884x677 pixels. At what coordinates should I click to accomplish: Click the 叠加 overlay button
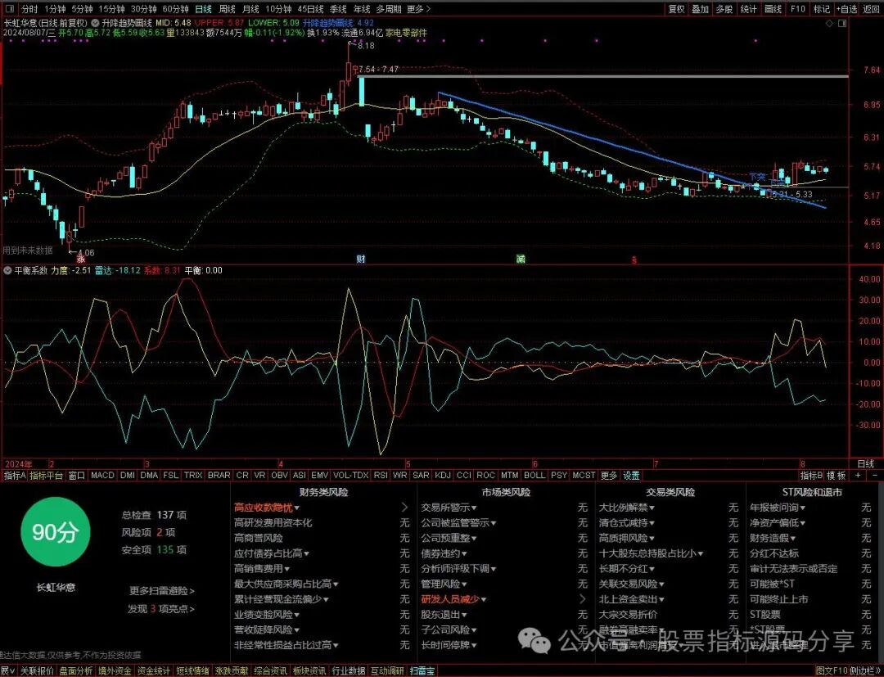(x=700, y=9)
